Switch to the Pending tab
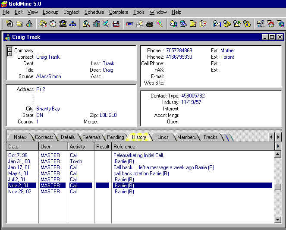286x230 pixels. [x=116, y=137]
